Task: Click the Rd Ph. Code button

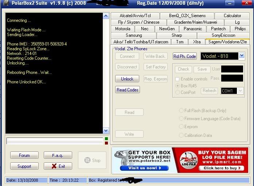Action: [x=185, y=56]
